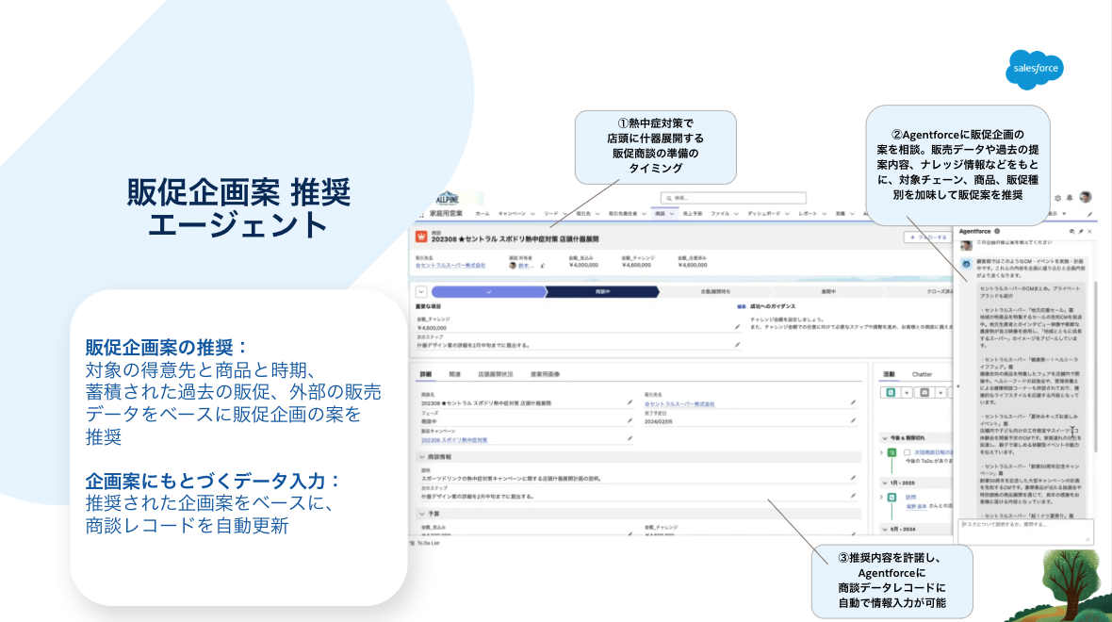Click the 検索 global search field
Screen dimensions: 1112x622
tap(733, 198)
